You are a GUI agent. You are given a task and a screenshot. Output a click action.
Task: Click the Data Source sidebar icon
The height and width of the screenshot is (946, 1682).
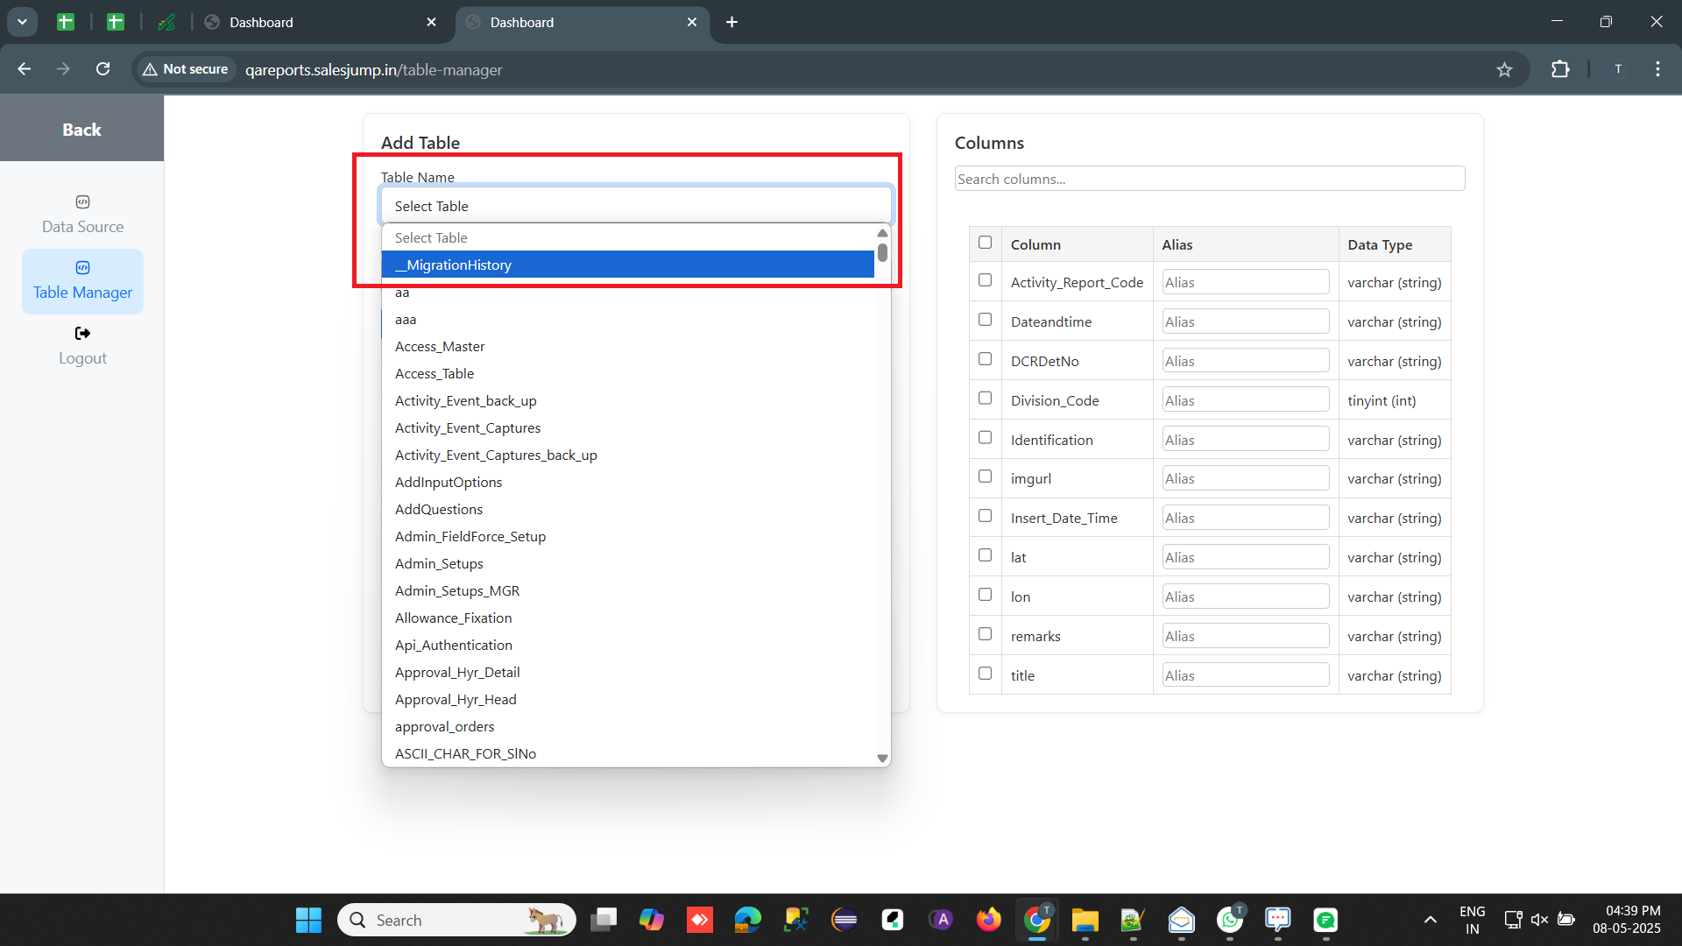pos(82,202)
